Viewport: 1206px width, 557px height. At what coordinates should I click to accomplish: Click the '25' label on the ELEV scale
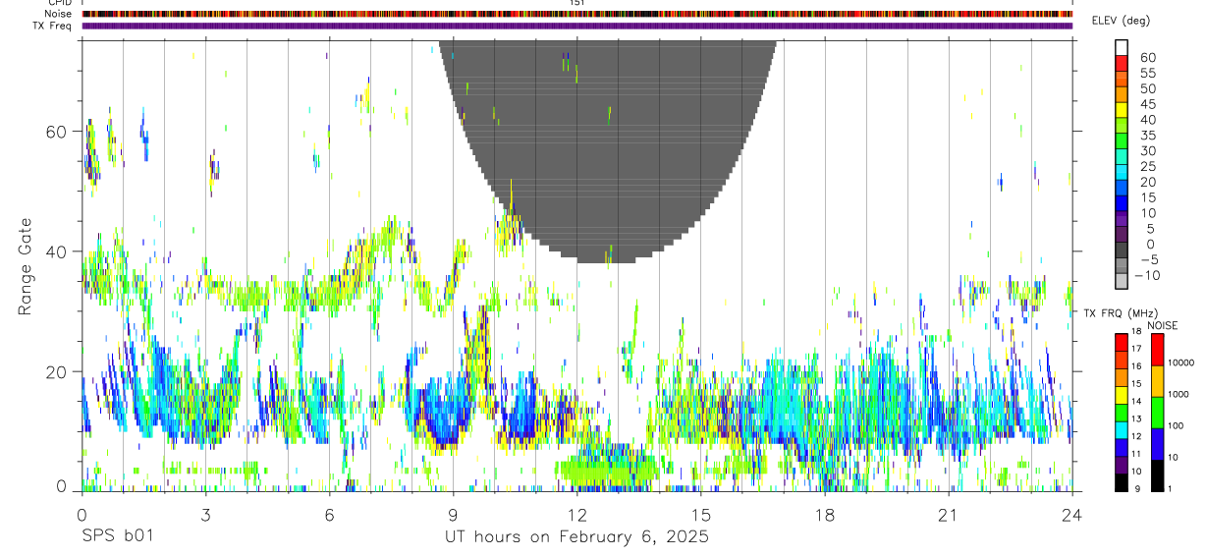pos(1147,166)
